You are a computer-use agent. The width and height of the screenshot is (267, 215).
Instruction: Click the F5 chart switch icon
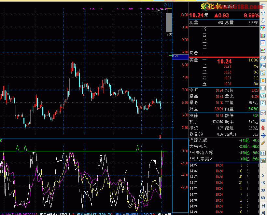click(x=263, y=153)
